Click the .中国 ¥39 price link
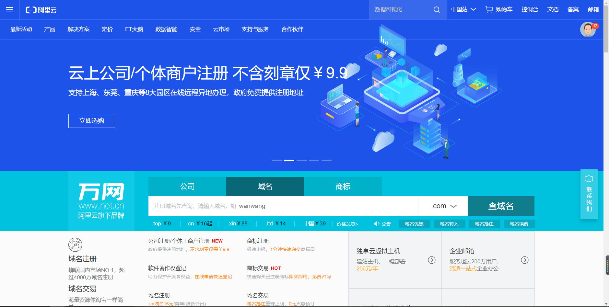 [x=314, y=223]
